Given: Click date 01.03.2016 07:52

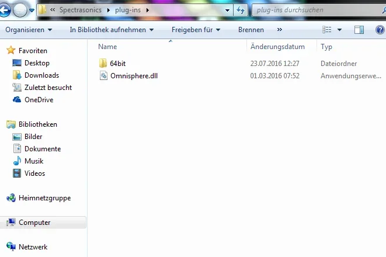Looking at the screenshot, I should (x=274, y=76).
